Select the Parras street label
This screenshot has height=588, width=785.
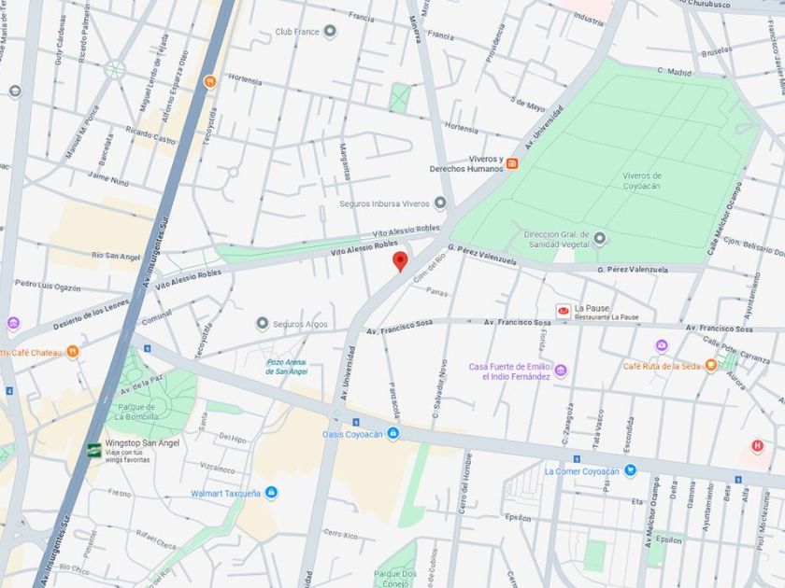[x=437, y=291]
